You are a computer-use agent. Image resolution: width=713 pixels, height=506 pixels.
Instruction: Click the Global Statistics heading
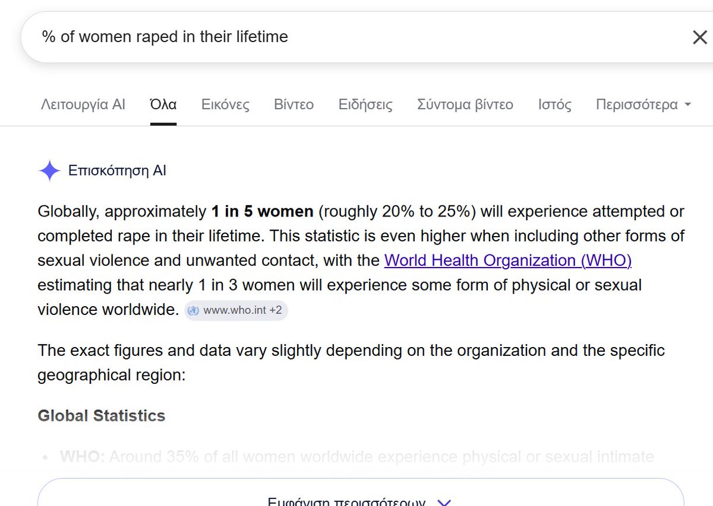(102, 415)
